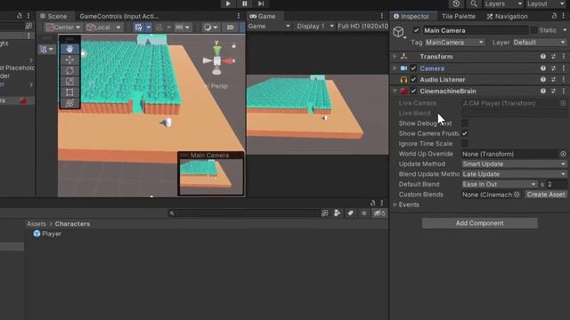The image size is (570, 320).
Task: Open the Game view mode dropdown
Action: [269, 26]
